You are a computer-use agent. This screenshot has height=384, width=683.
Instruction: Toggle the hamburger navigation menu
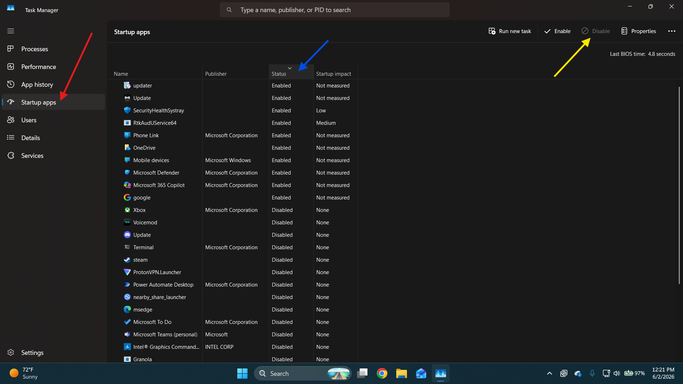11,31
